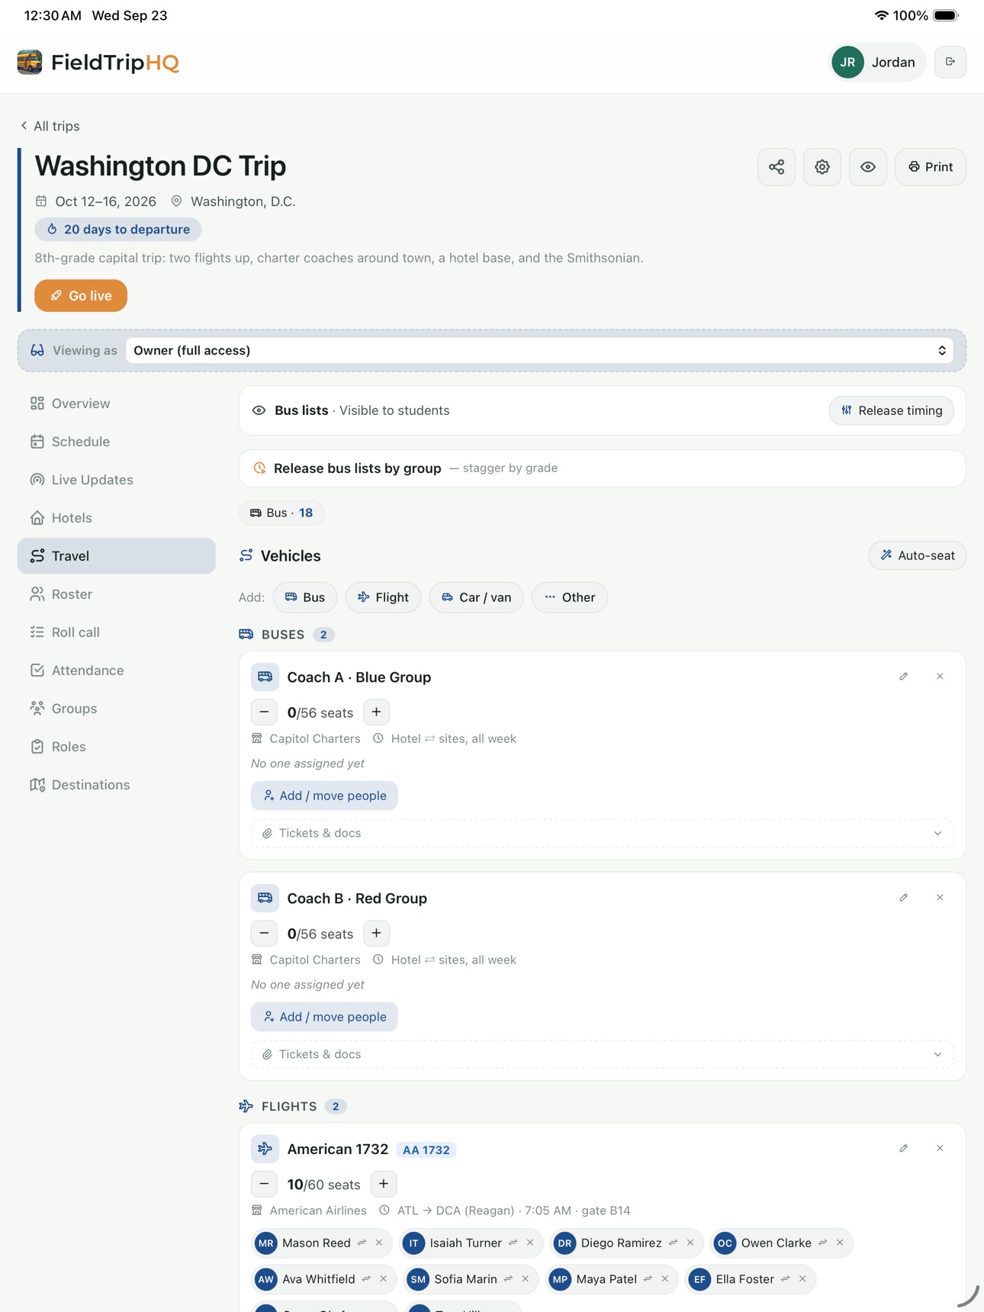The height and width of the screenshot is (1312, 984).
Task: Delete the American 1732 flight
Action: pos(941,1149)
